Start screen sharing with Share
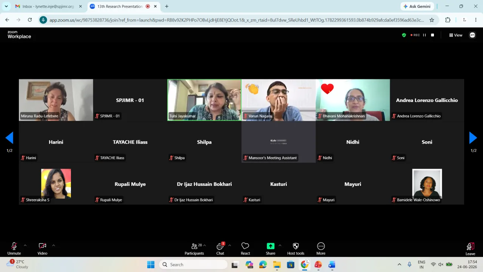The image size is (483, 272). (271, 249)
